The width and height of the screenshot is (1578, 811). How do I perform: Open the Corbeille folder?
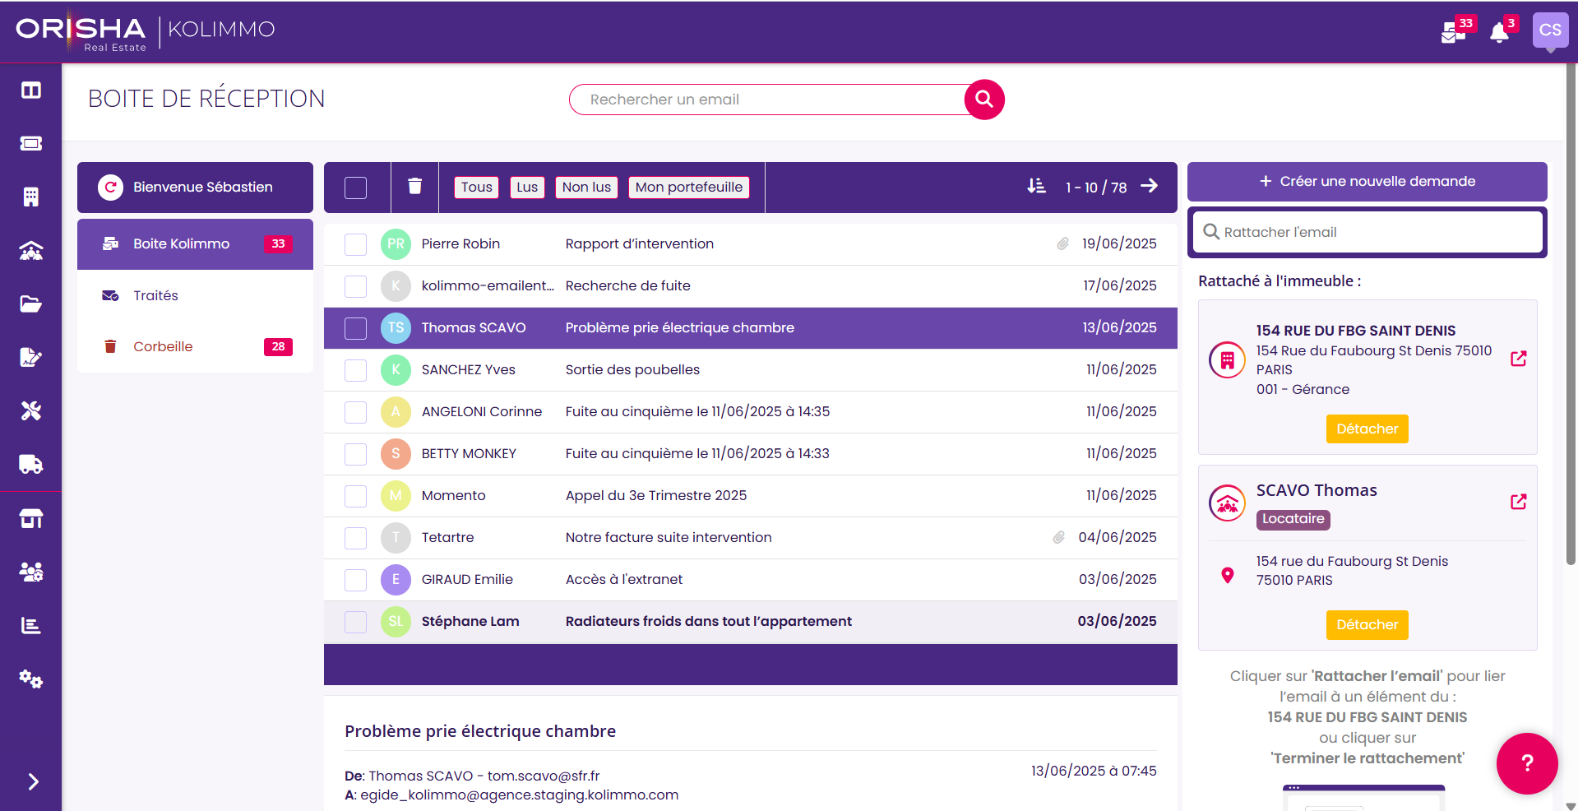pyautogui.click(x=195, y=346)
